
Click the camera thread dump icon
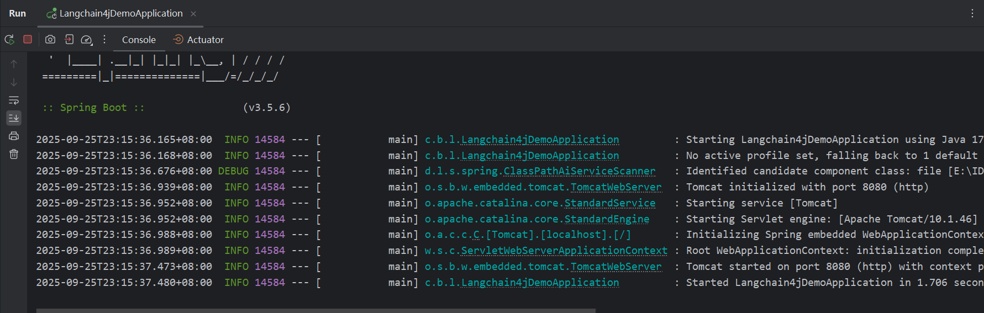pyautogui.click(x=50, y=39)
